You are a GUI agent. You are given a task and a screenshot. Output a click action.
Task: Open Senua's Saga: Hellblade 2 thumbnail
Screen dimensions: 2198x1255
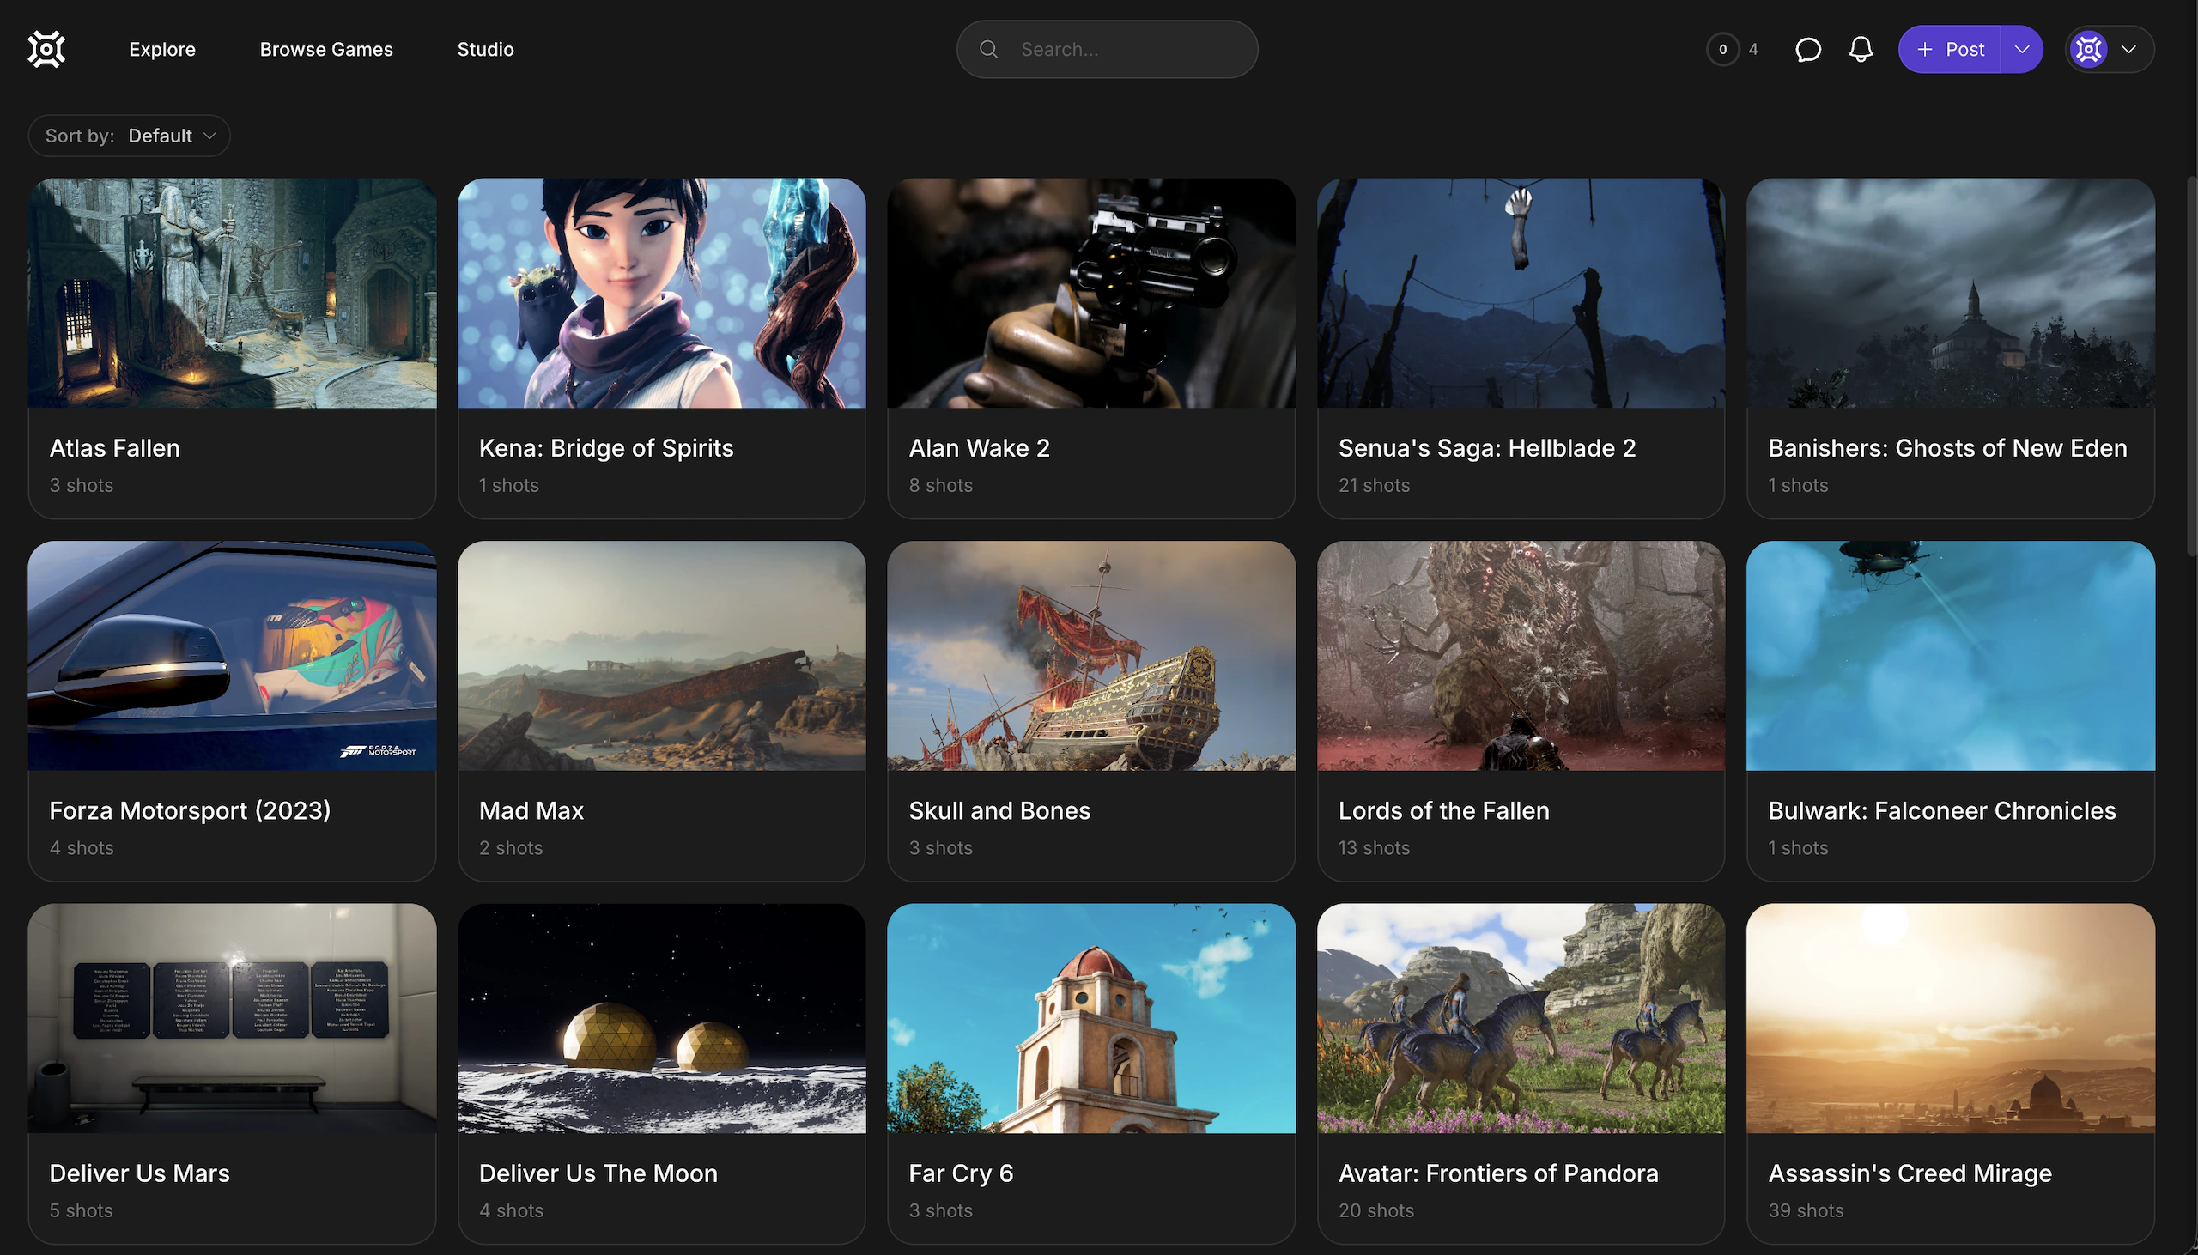click(x=1521, y=293)
